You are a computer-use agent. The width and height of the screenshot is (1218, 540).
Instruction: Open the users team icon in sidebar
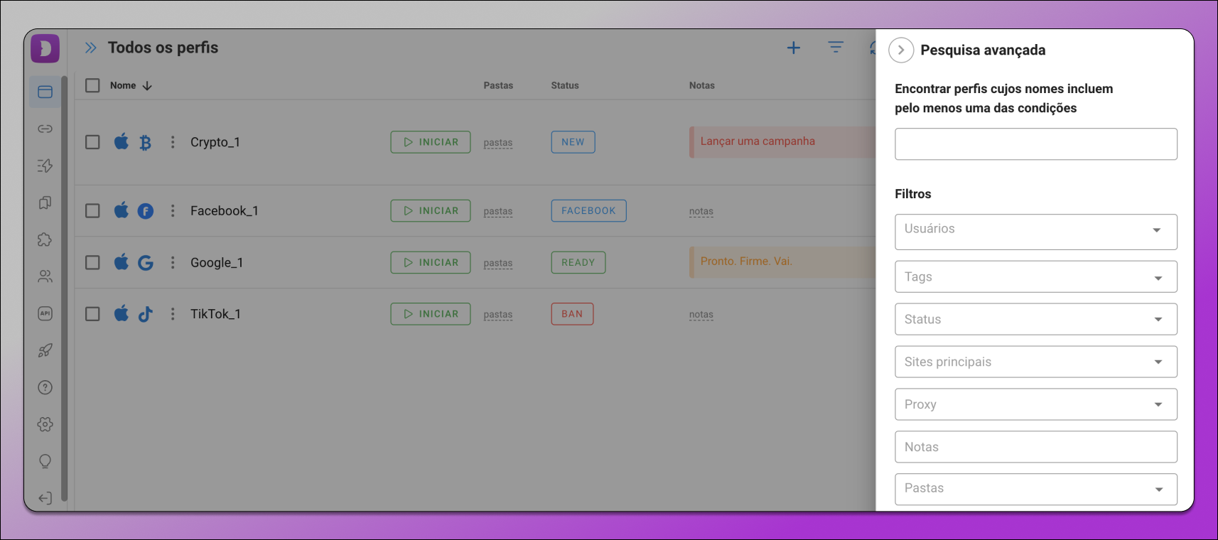coord(45,276)
